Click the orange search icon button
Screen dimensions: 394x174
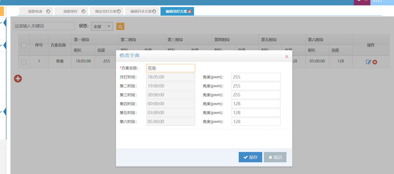pos(120,26)
